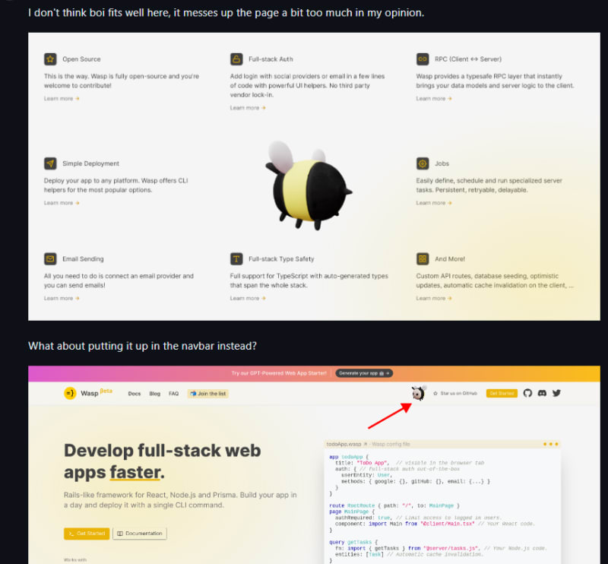608x564 pixels.
Task: Click the Develop full-stack web apps faster headline
Action: 163,461
